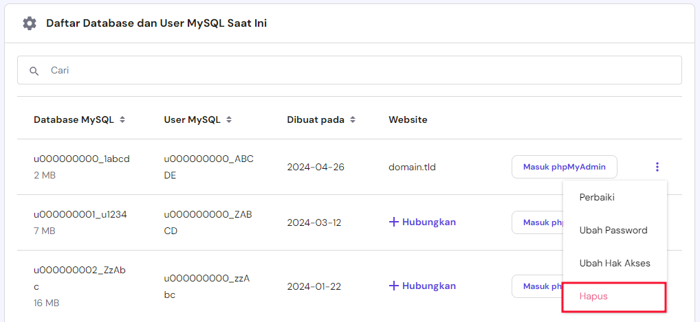
Task: Click plus icon in the 2024-03-12 row
Action: tap(394, 222)
